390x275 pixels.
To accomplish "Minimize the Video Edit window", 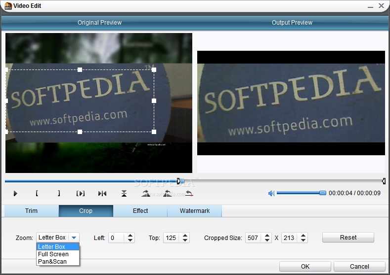I will 370,7.
